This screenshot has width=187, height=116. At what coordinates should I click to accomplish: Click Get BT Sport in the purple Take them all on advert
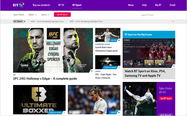(166, 98)
